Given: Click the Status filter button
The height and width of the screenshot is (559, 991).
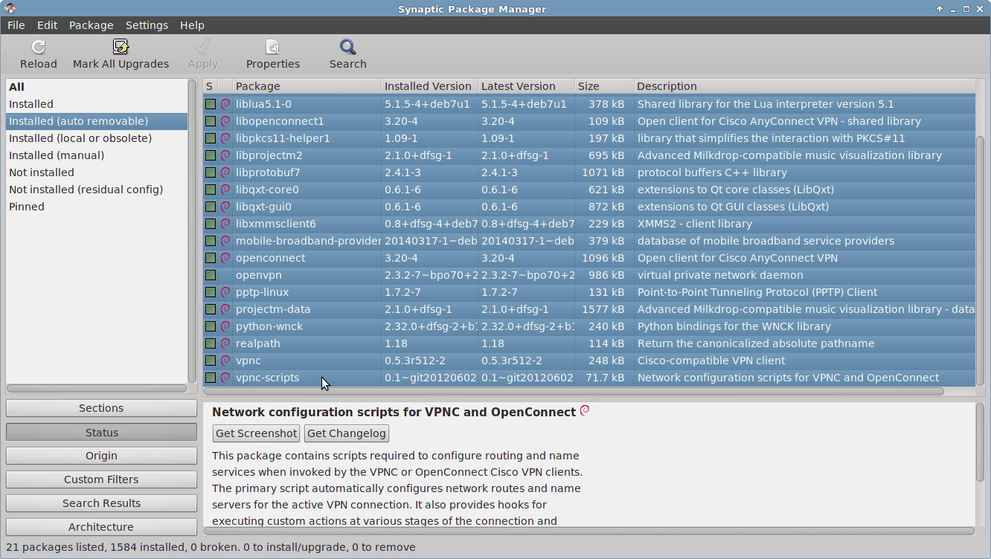Looking at the screenshot, I should [101, 432].
